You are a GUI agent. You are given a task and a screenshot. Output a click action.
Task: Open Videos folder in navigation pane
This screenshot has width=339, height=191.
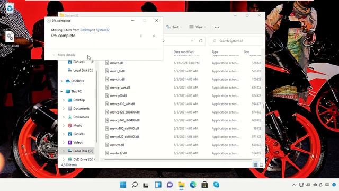tap(75, 143)
